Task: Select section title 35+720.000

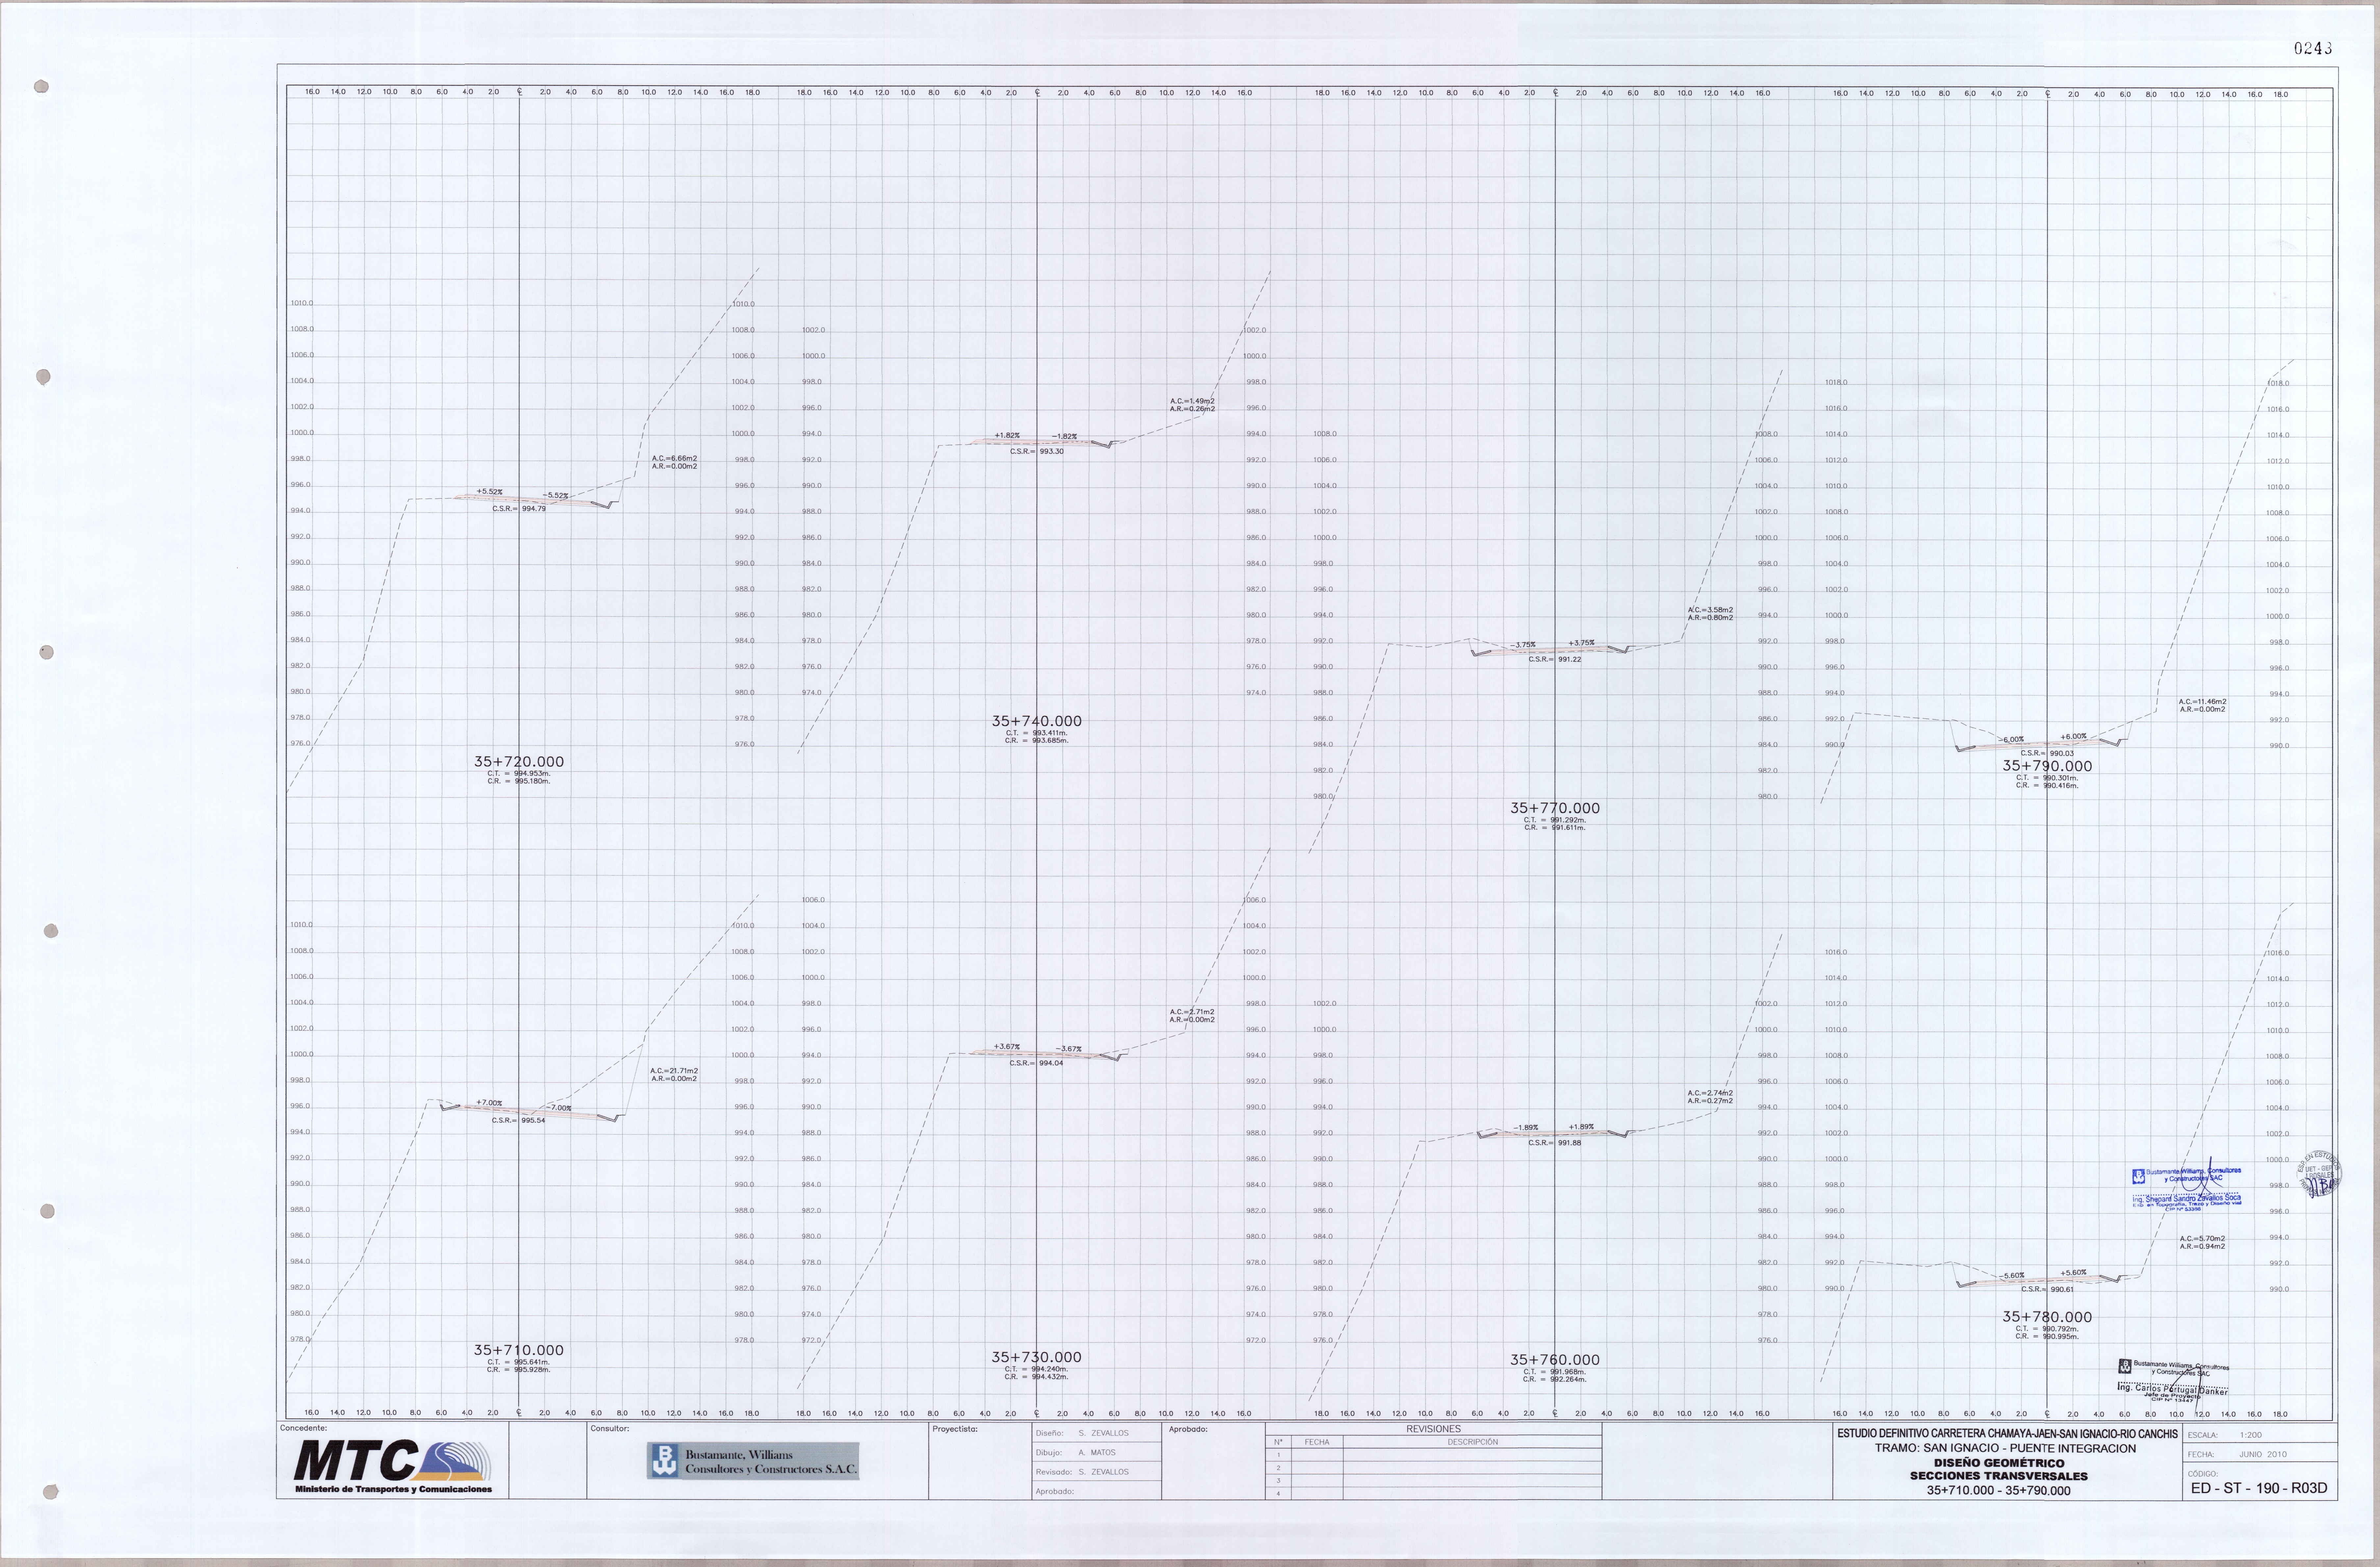Action: click(x=519, y=762)
